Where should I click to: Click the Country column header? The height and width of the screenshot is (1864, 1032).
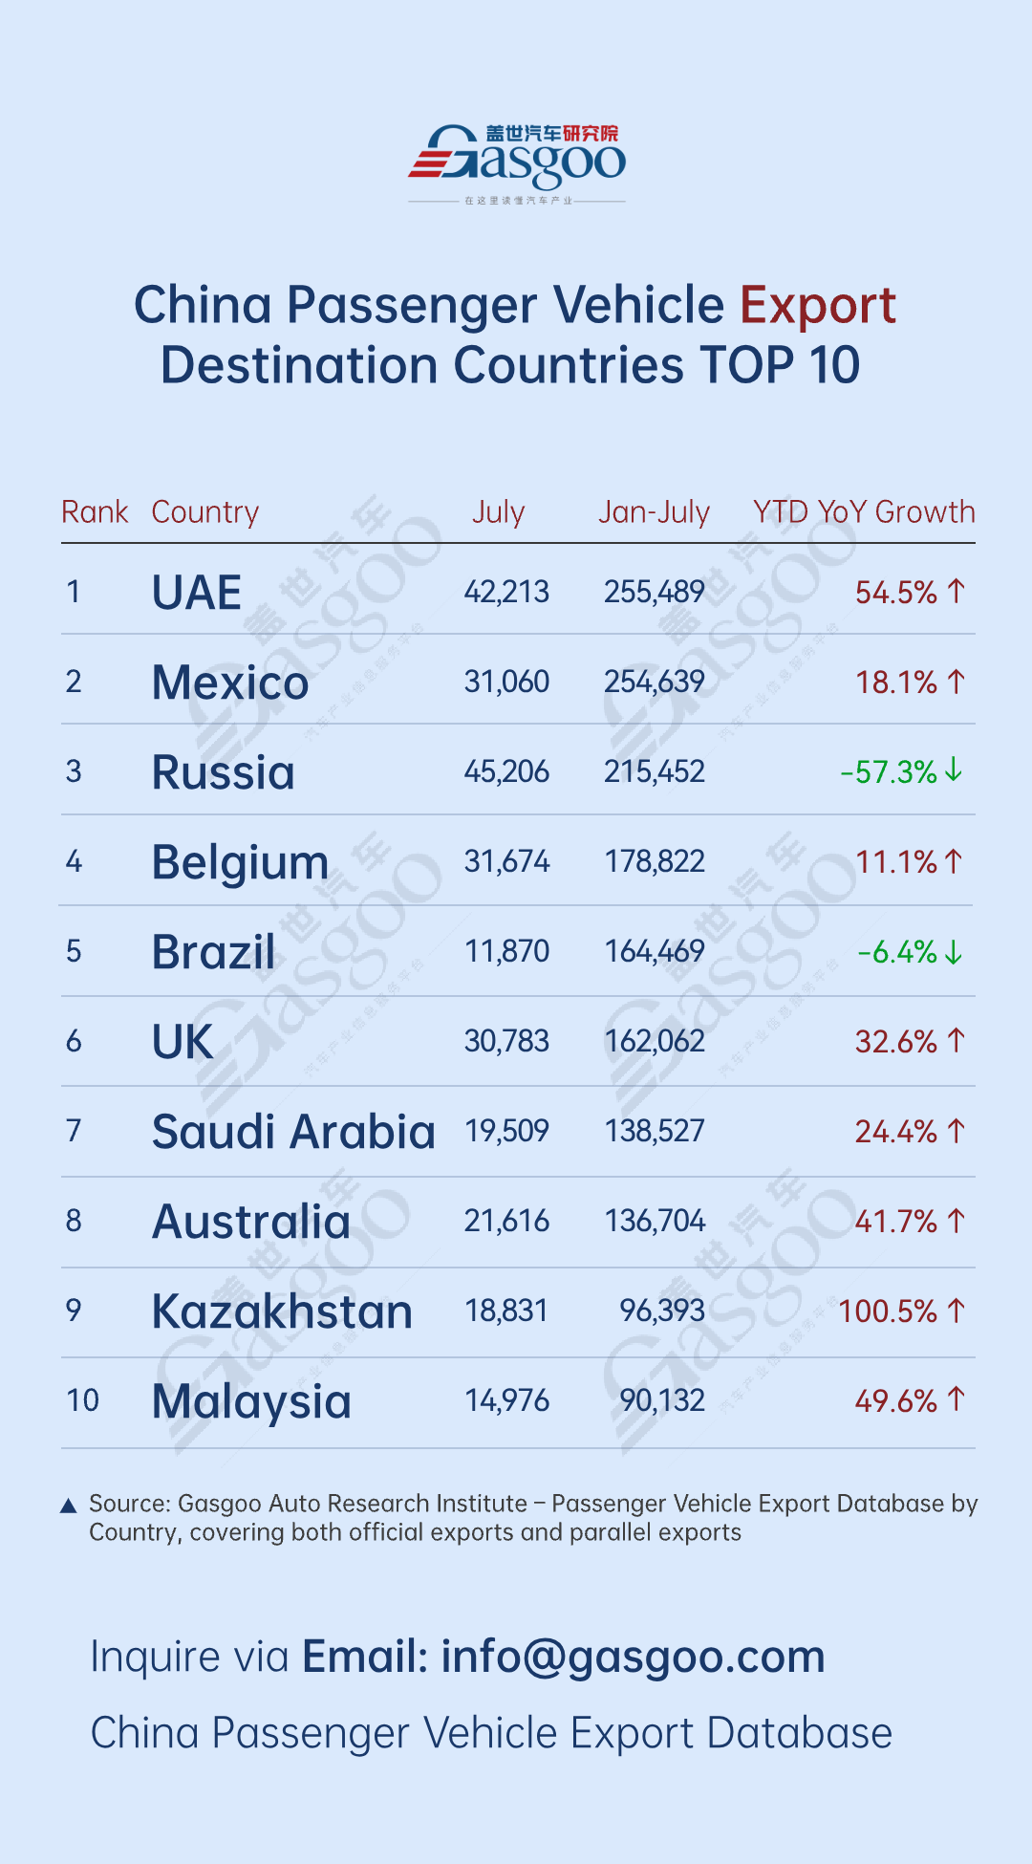(205, 512)
